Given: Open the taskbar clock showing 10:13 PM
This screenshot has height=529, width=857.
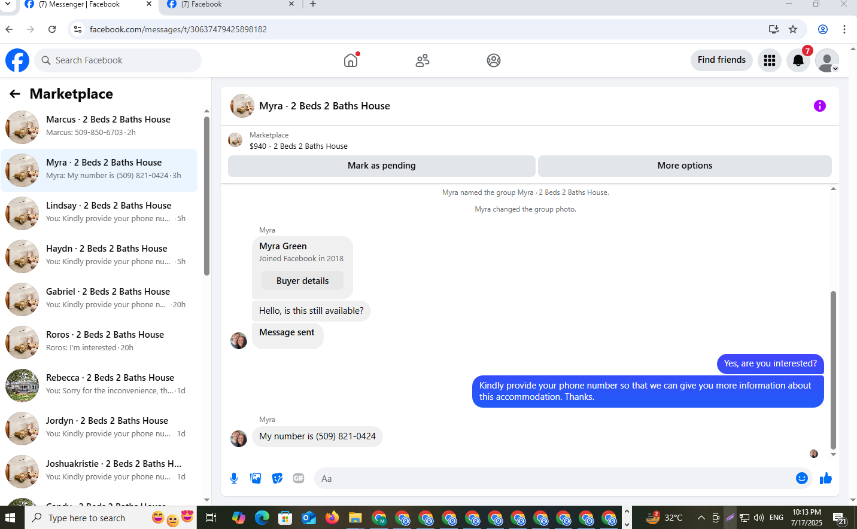Looking at the screenshot, I should click(x=807, y=518).
